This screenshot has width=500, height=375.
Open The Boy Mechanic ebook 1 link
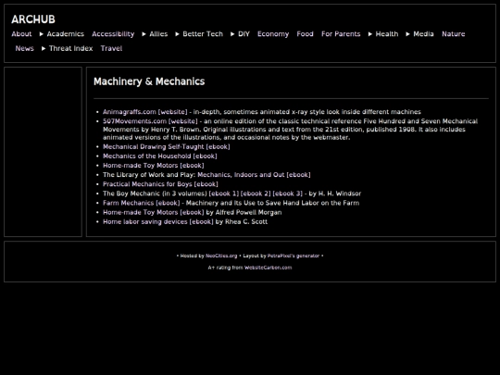223,194
